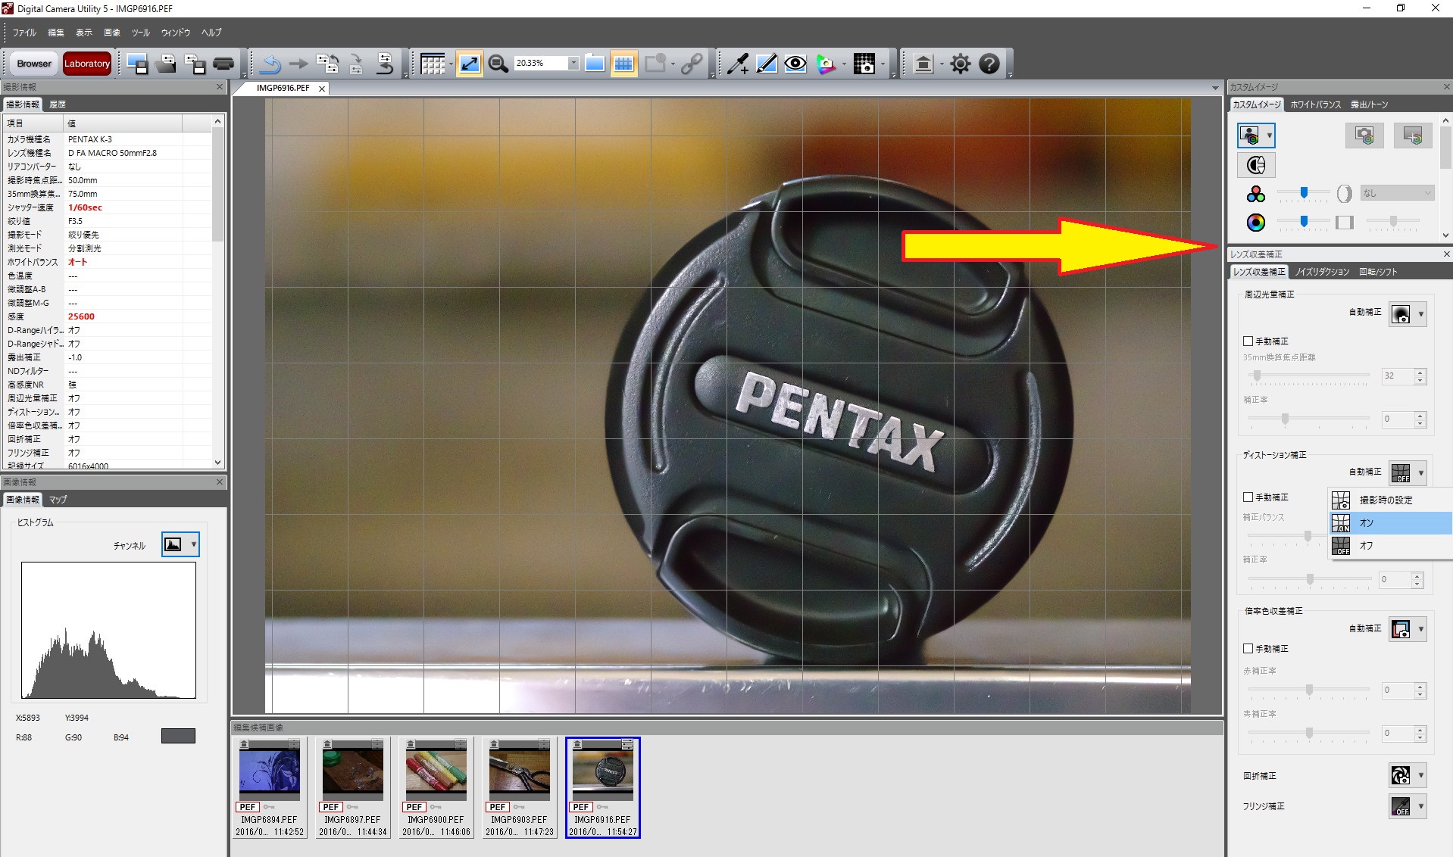Switch to the ホワイトバランス tab
This screenshot has height=857, width=1453.
coord(1316,104)
